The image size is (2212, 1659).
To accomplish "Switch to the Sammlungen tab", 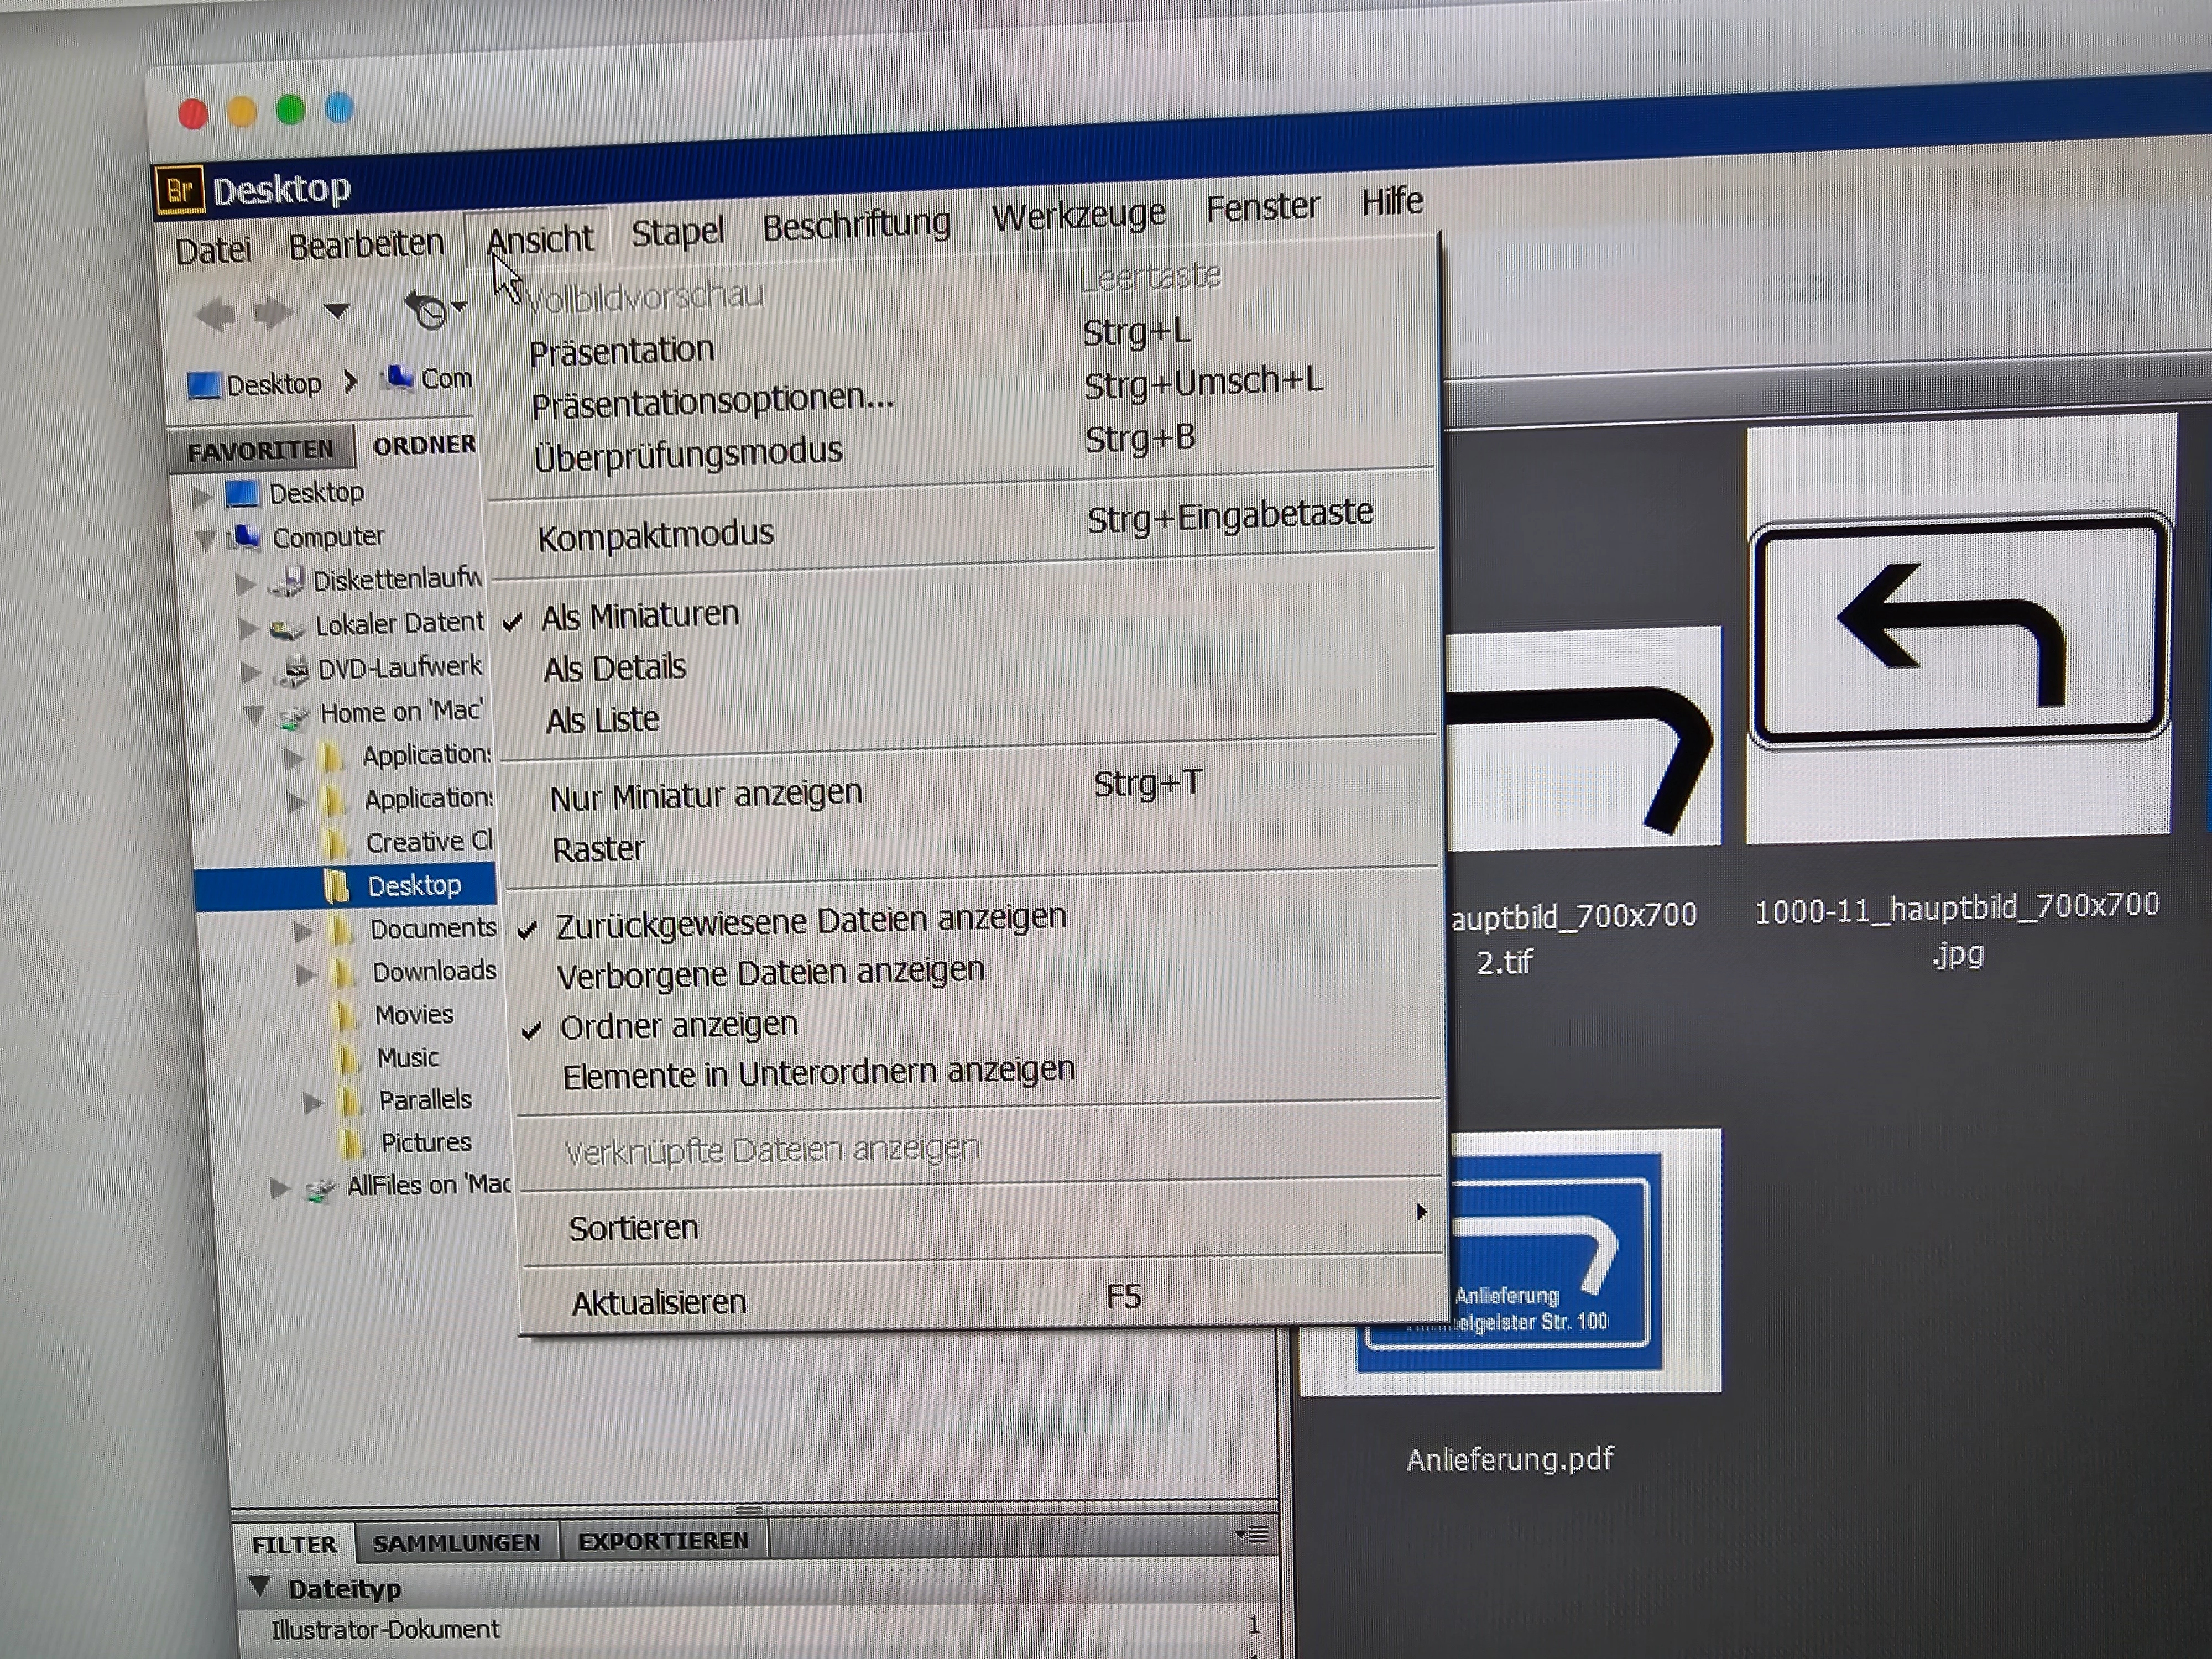I will click(456, 1543).
